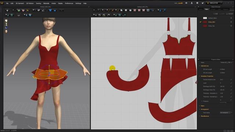The image size is (235, 132).
Task: Click the bird icon next to Simulation mode
Action: 203,3
